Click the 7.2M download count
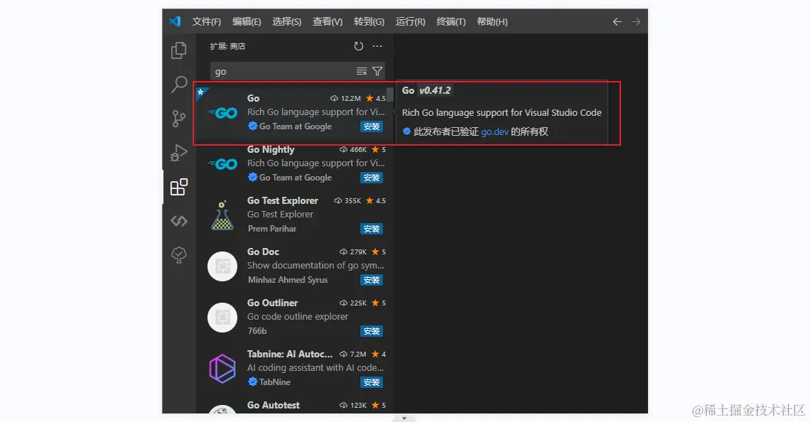Screen dimensions: 810x422 (x=353, y=354)
